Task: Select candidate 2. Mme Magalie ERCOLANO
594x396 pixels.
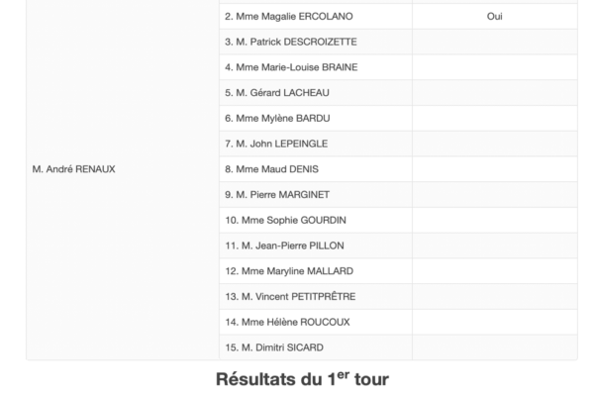Action: pos(289,16)
